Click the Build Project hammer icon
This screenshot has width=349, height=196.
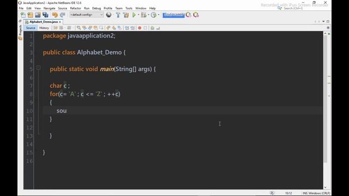tap(118, 15)
